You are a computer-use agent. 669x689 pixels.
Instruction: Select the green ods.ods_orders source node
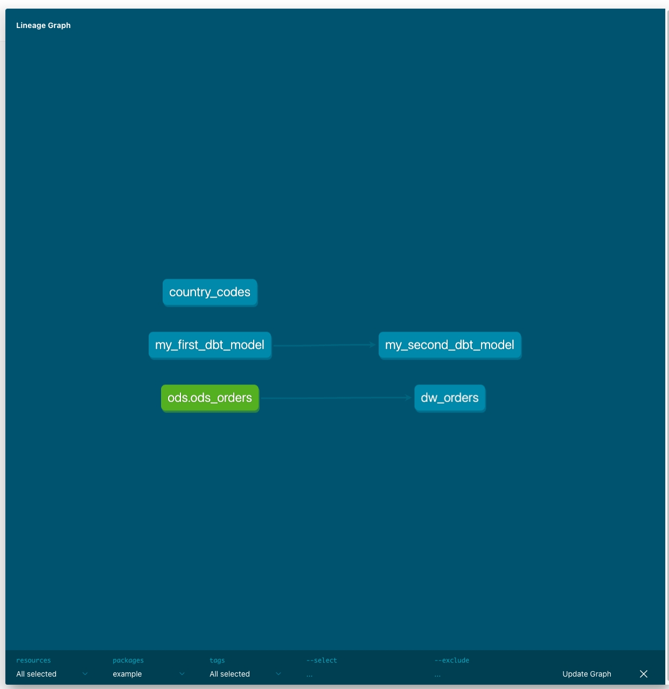210,398
